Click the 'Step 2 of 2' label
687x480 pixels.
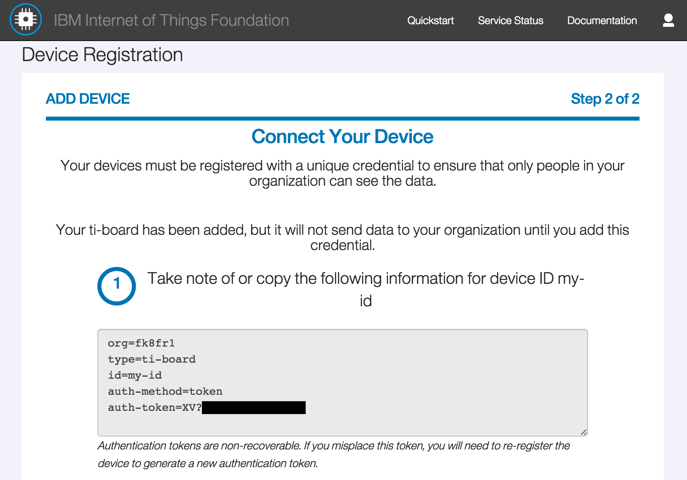click(605, 99)
